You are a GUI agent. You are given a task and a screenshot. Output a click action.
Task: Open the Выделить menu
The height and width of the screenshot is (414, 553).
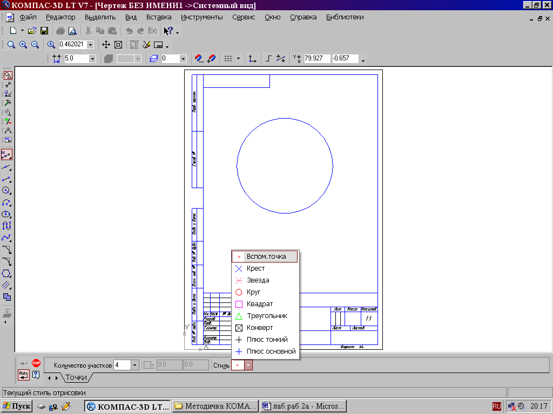click(100, 17)
